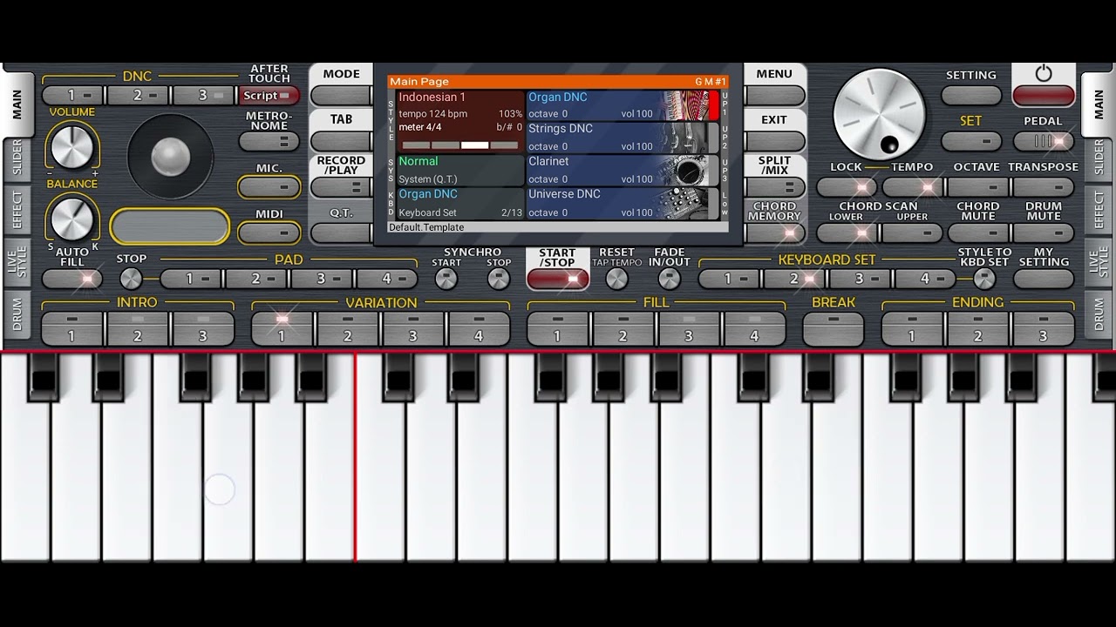Open the Menu button
The height and width of the screenshot is (627, 1116).
774,96
